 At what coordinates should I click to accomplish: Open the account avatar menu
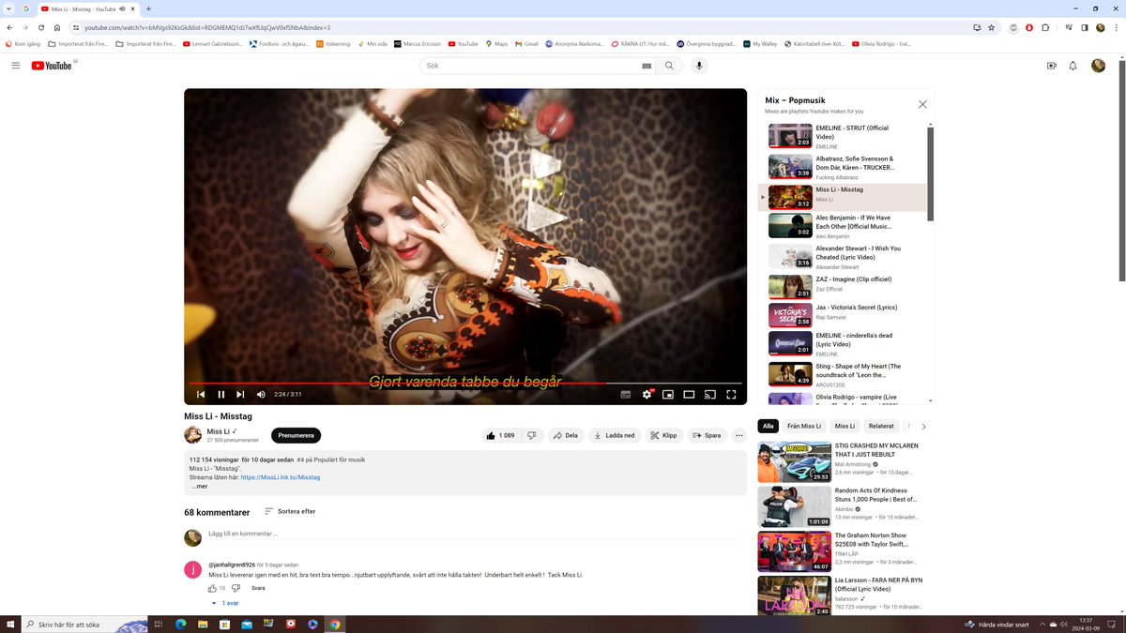tap(1098, 66)
